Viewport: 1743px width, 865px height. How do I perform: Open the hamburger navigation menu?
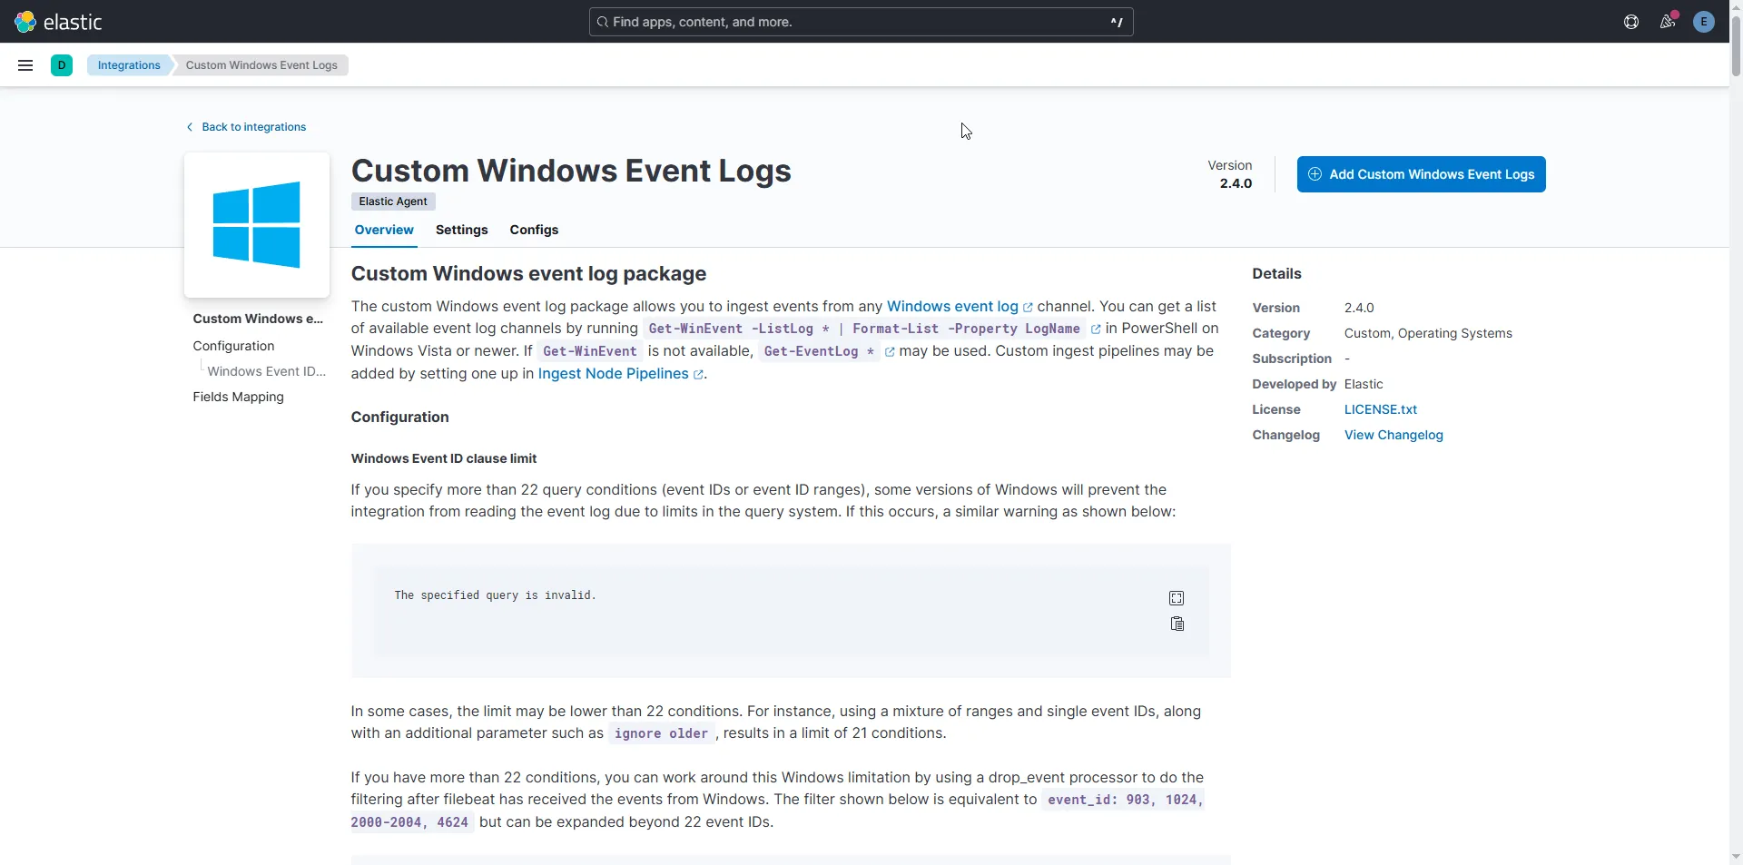coord(25,65)
